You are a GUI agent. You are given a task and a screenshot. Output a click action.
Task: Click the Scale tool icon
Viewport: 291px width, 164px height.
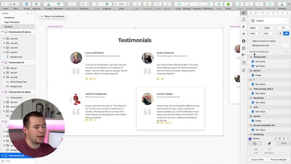228,4
